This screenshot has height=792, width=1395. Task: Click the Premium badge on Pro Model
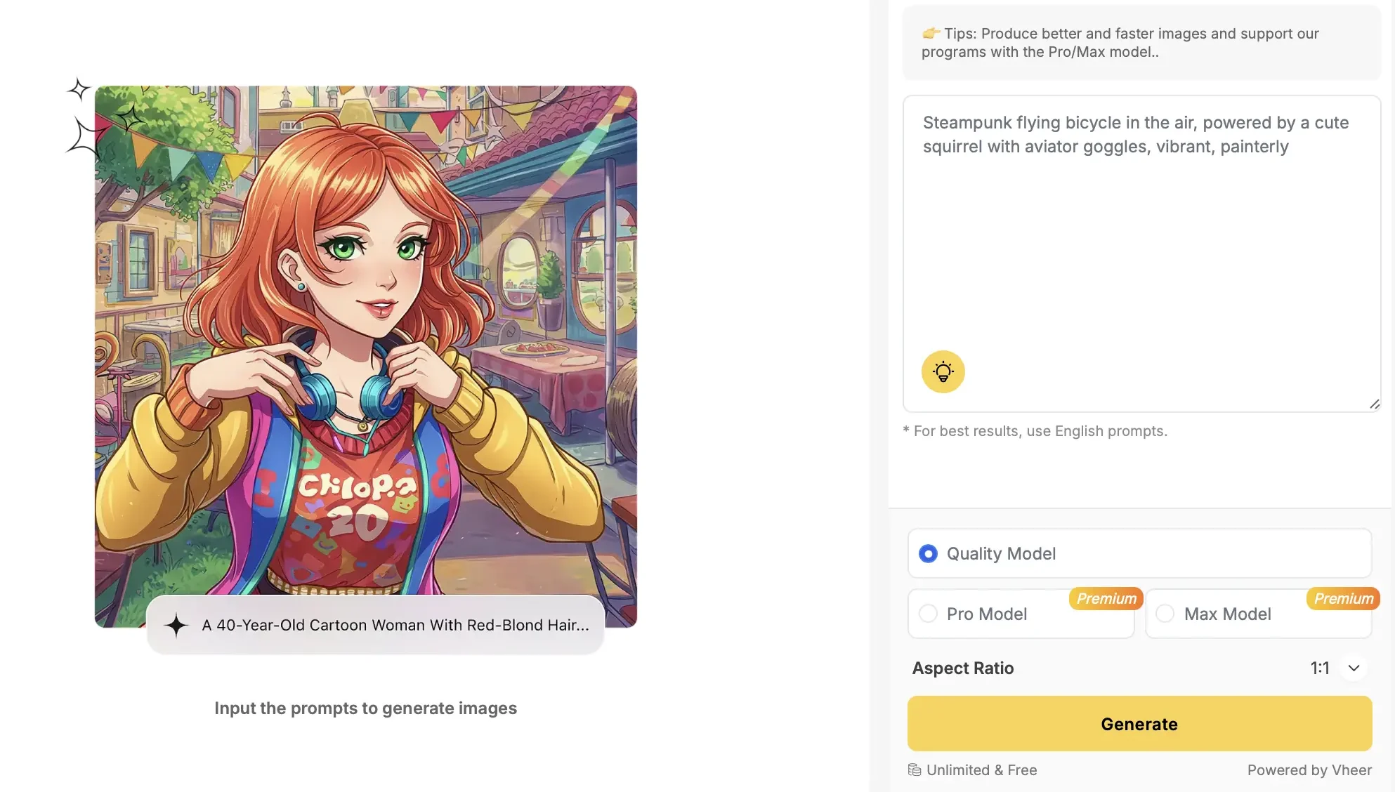coord(1106,598)
